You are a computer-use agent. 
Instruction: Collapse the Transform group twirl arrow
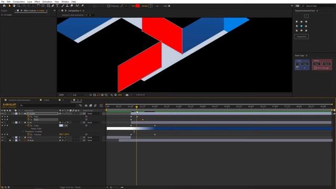click(23, 132)
